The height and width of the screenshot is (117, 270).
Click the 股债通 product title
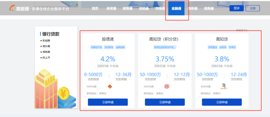[108, 39]
